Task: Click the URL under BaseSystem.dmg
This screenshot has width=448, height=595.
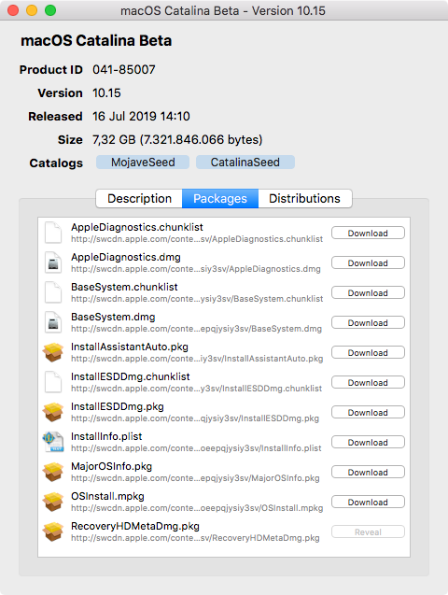Action: tap(196, 329)
